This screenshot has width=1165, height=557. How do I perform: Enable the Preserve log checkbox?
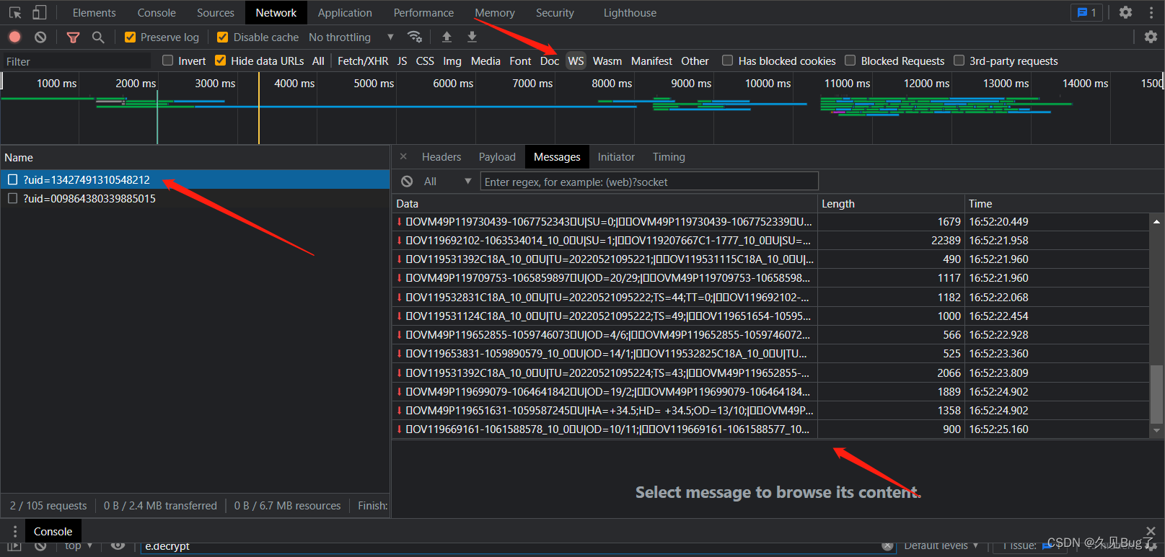point(130,37)
